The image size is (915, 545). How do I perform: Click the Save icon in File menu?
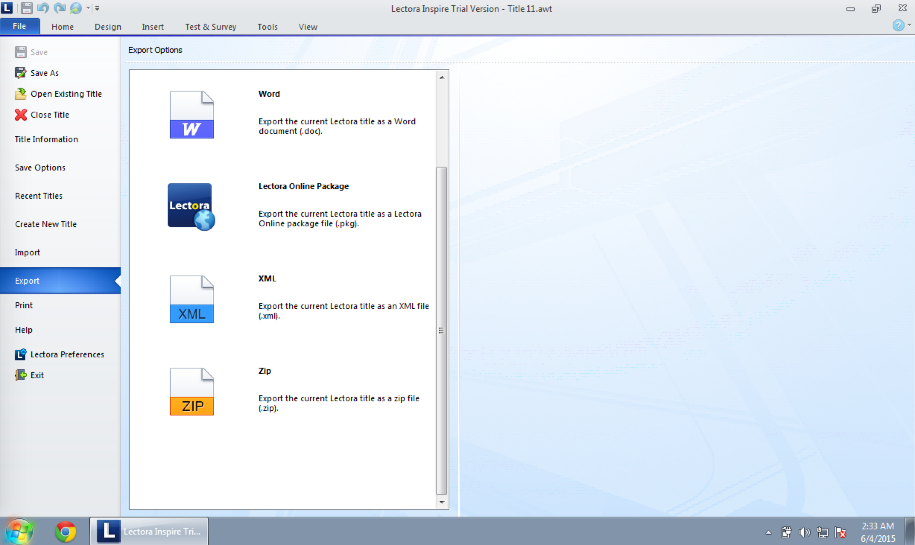21,52
